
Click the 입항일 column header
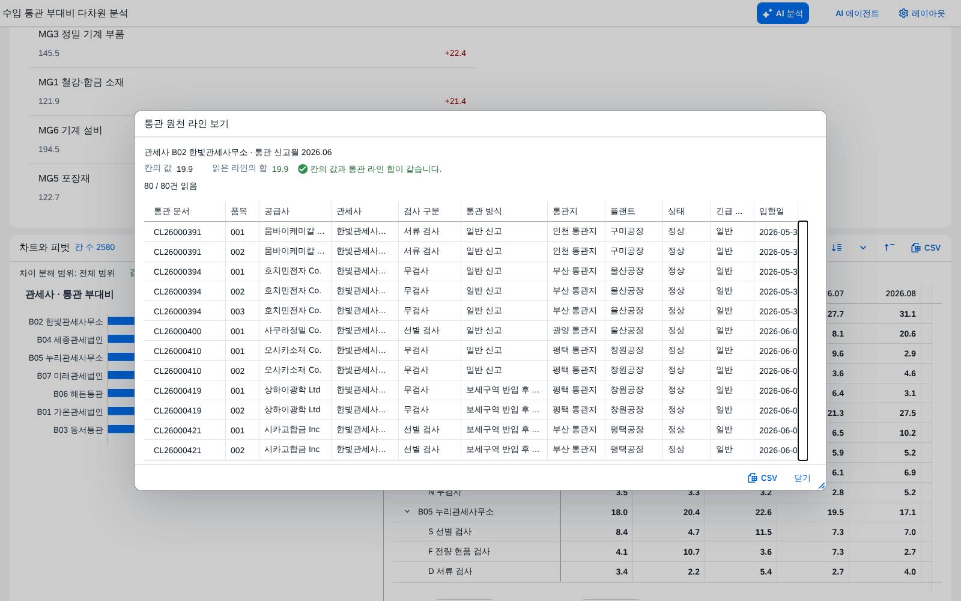coord(776,212)
